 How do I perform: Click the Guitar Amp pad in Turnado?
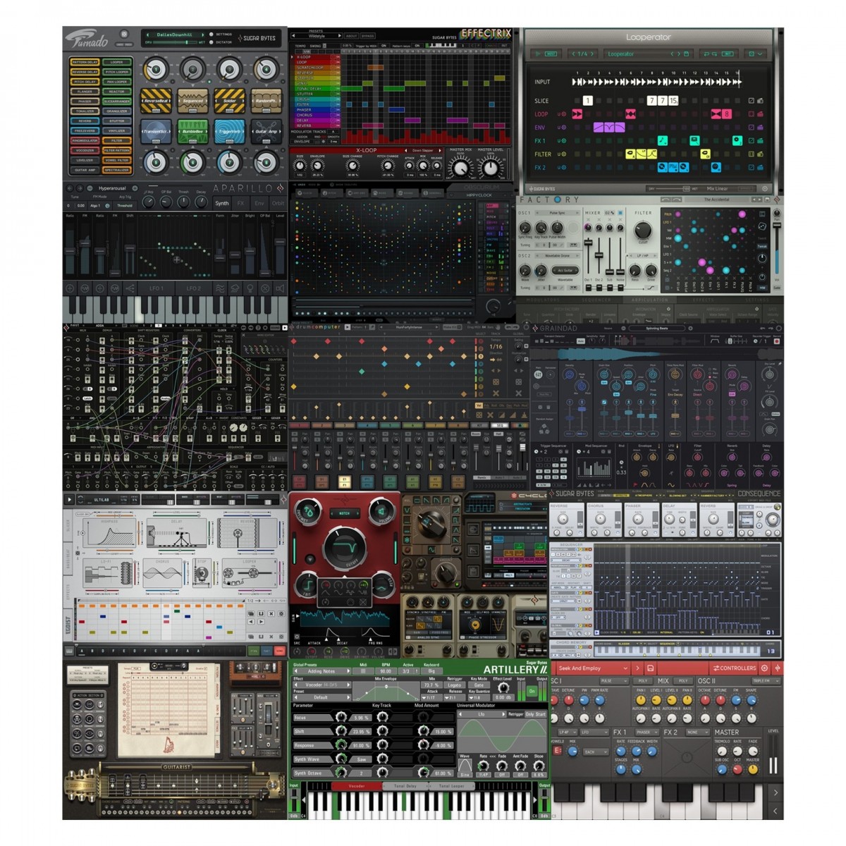point(266,131)
